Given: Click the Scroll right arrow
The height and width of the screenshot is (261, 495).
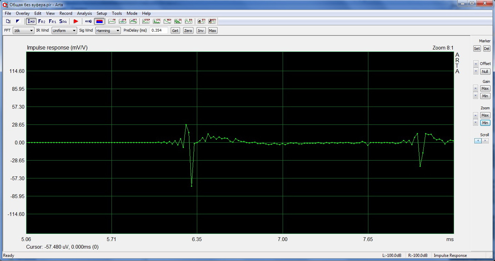Looking at the screenshot, I should (485, 141).
